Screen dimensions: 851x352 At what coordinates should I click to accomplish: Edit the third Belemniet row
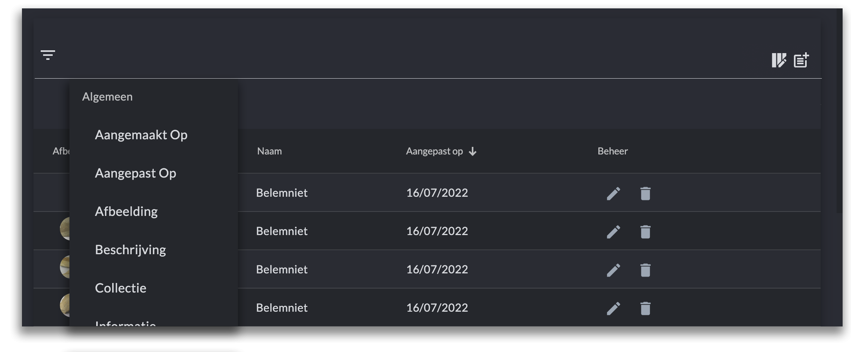click(614, 270)
